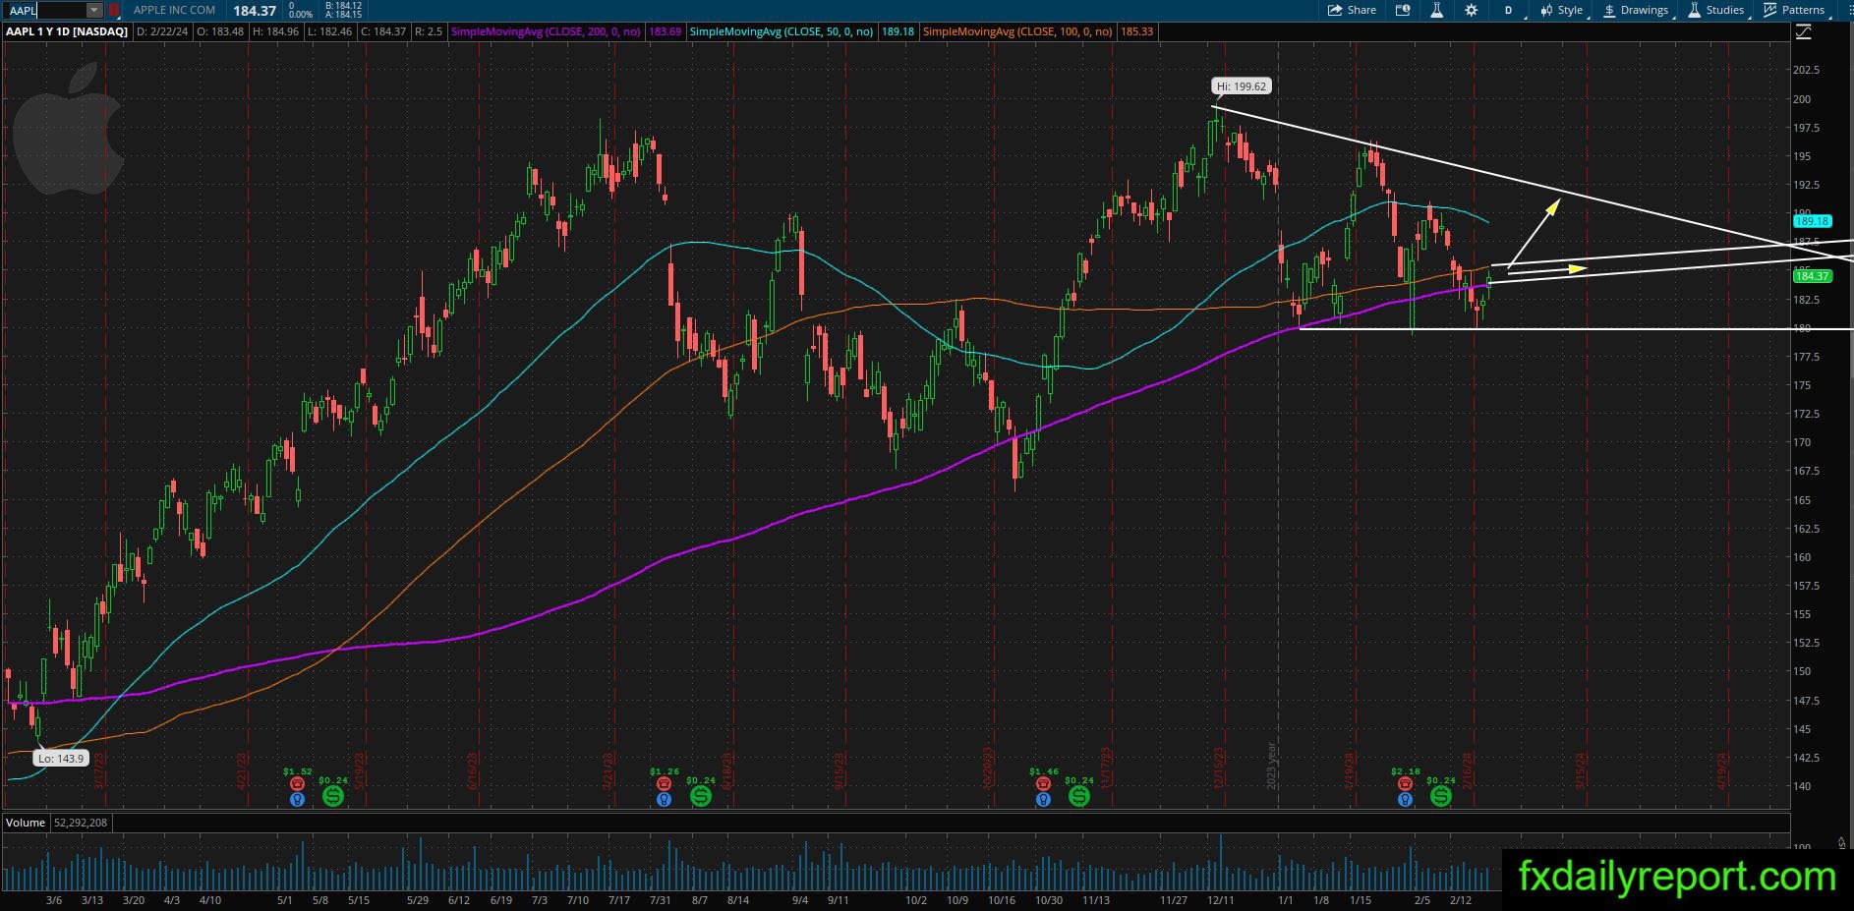
Task: Click the drawing tools icon below Patterns
Action: point(1804,32)
